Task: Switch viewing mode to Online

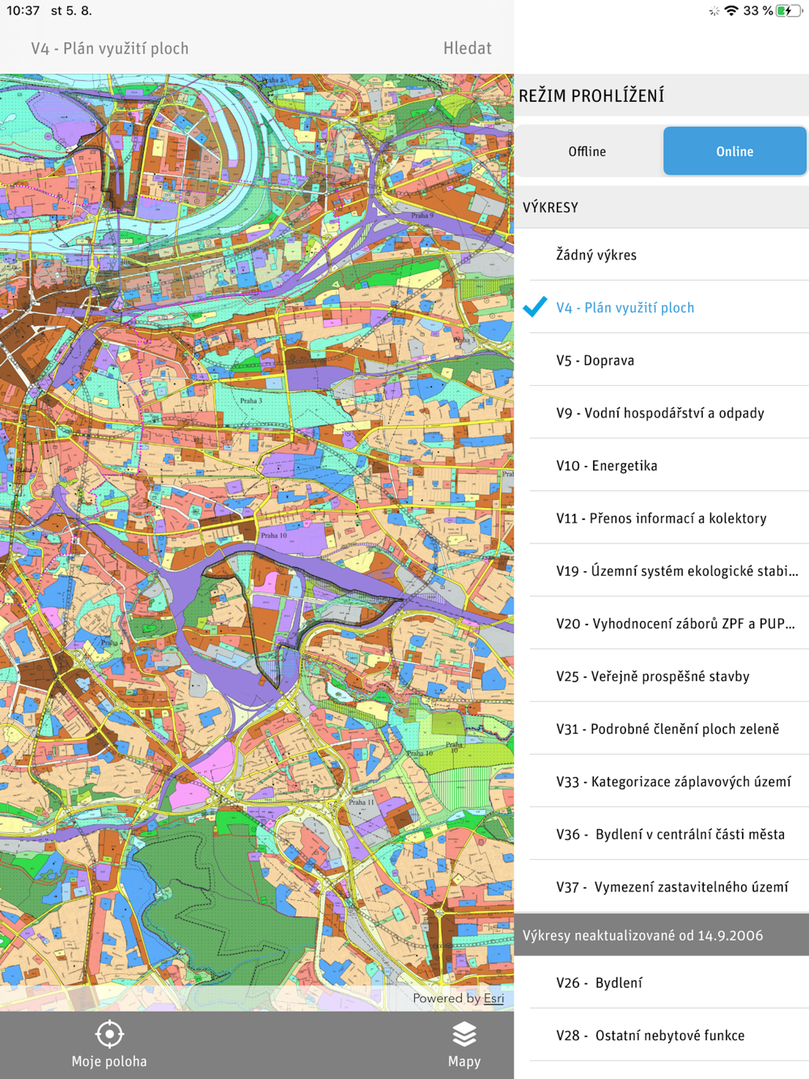Action: point(735,151)
